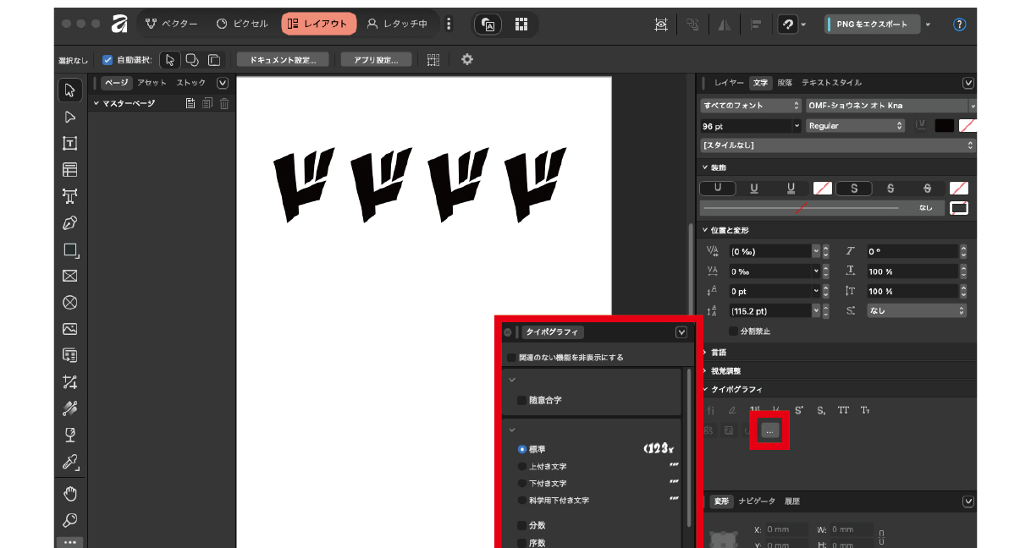Image resolution: width=1031 pixels, height=548 pixels.
Task: Collapse the 位置と変形 section
Action: [x=705, y=230]
